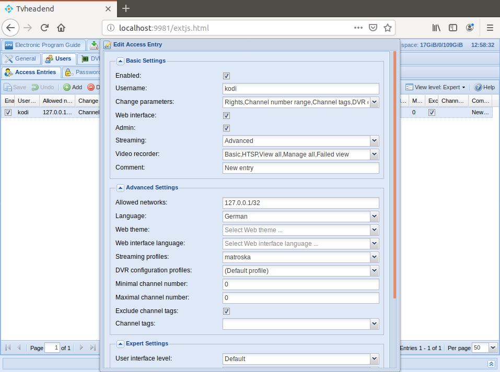Open the Web theme dropdown
Screen dimensions: 500x372
[375, 230]
